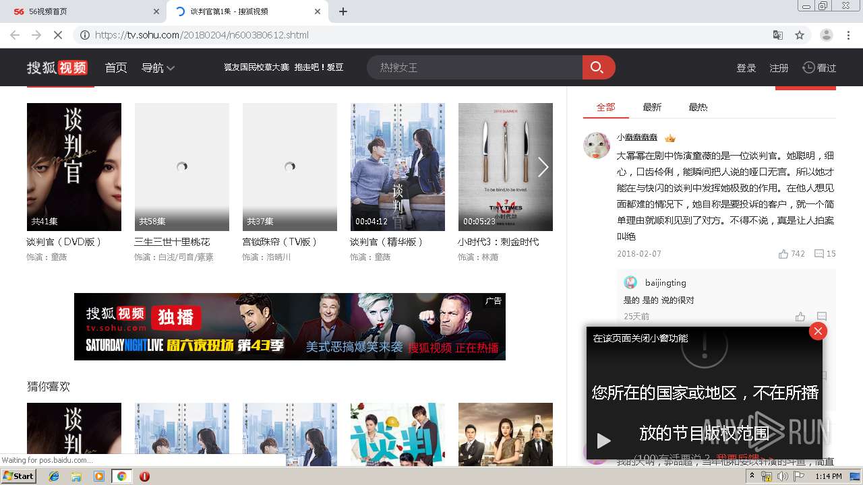
Task: Select the 全部 comments tab
Action: click(x=606, y=107)
